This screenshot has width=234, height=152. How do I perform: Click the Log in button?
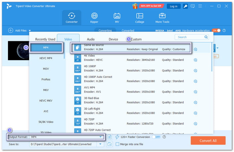(173, 6)
